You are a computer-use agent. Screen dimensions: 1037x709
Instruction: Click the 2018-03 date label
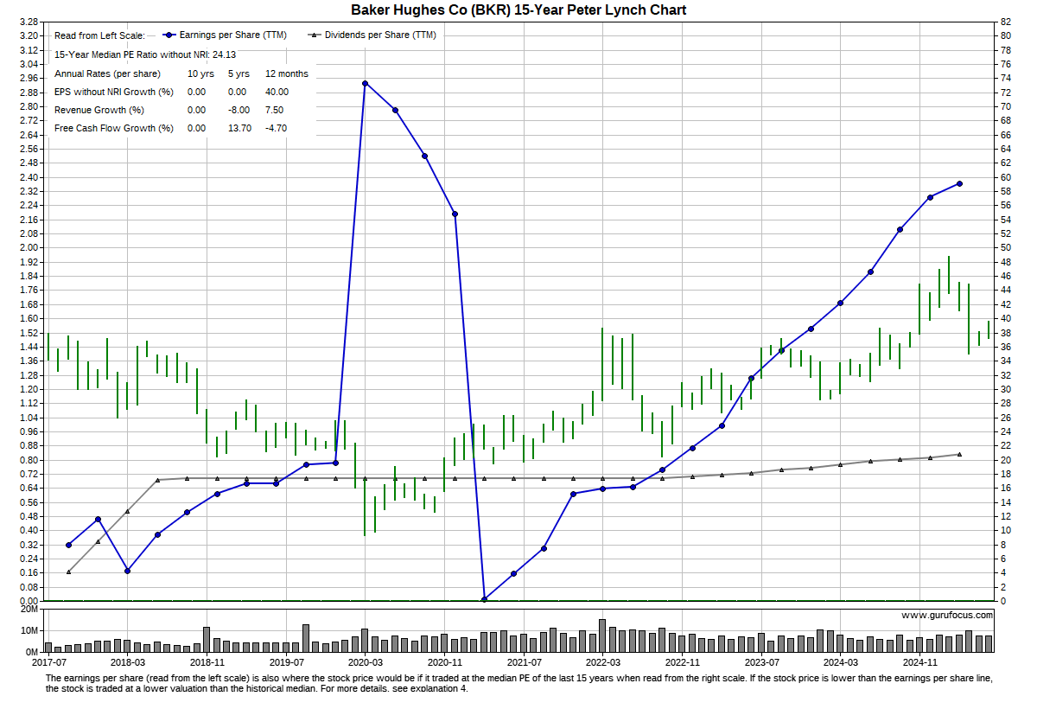pyautogui.click(x=128, y=661)
